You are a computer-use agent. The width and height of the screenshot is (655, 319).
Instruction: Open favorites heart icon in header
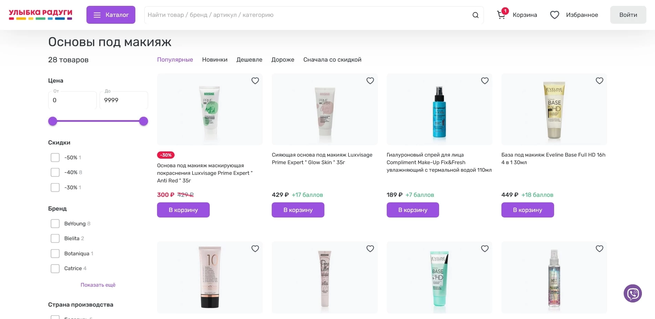coord(554,15)
